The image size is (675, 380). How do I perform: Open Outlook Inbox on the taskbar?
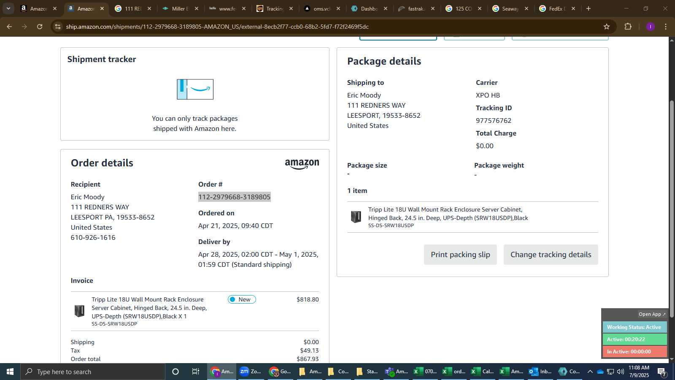pos(540,372)
